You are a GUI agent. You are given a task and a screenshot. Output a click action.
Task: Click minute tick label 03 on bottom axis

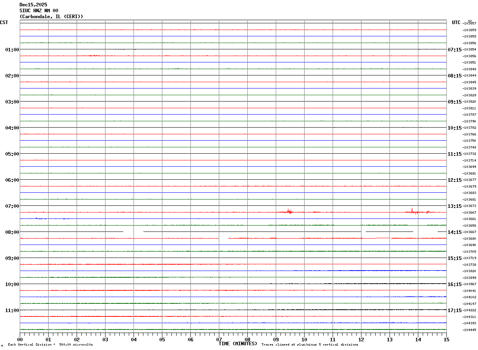(x=105, y=339)
